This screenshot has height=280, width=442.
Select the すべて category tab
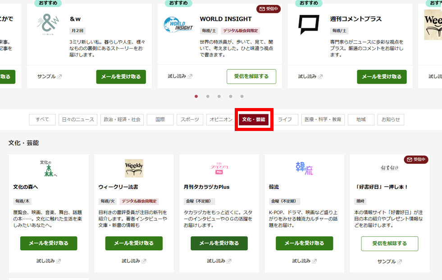click(42, 119)
